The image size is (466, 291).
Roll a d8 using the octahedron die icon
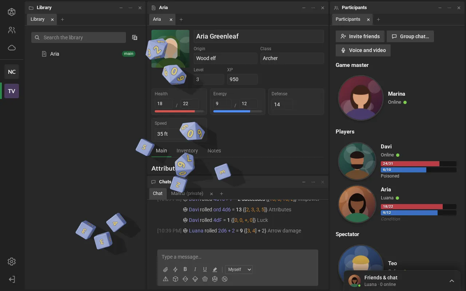click(x=185, y=279)
